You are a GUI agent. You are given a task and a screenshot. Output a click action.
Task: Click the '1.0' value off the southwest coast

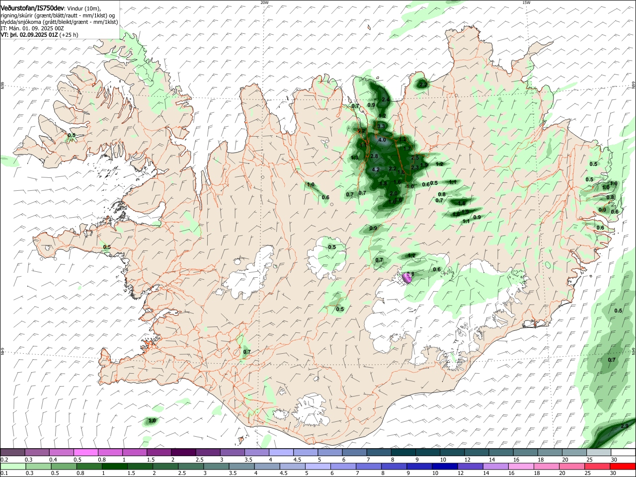tap(152, 420)
